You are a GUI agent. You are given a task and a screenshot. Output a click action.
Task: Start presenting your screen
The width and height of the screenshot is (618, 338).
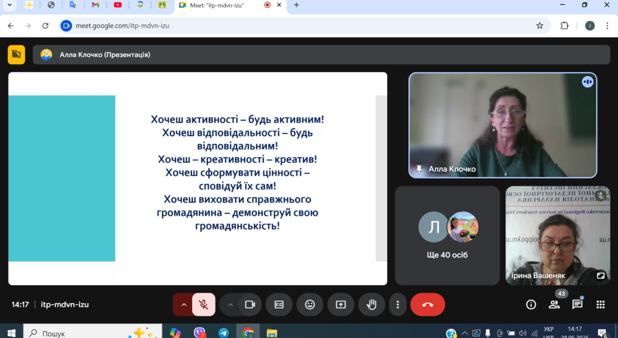(x=341, y=305)
